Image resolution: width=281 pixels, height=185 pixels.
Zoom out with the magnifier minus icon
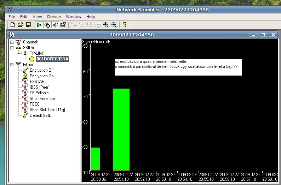pos(114,25)
